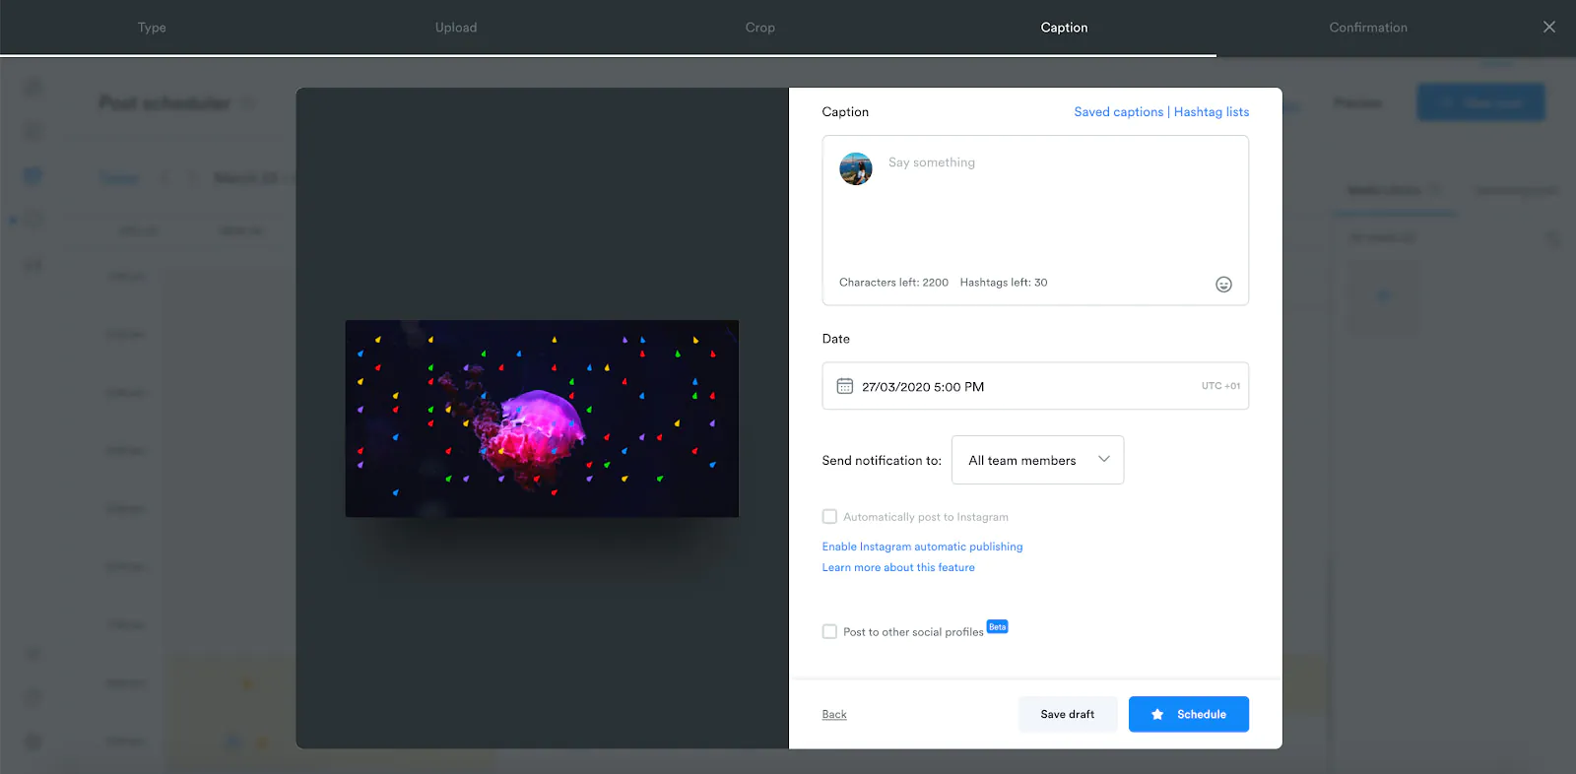The width and height of the screenshot is (1576, 774).
Task: Click the Hashtags left: 30 counter
Action: (x=1004, y=283)
